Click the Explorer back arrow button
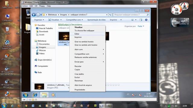 [34, 15]
